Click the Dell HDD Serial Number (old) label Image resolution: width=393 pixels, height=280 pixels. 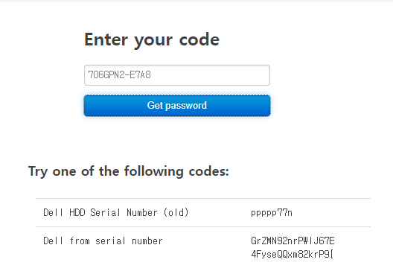pos(116,212)
